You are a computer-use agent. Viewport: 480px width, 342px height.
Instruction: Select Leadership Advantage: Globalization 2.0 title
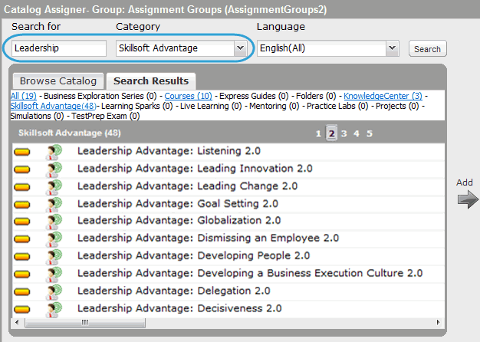(179, 220)
